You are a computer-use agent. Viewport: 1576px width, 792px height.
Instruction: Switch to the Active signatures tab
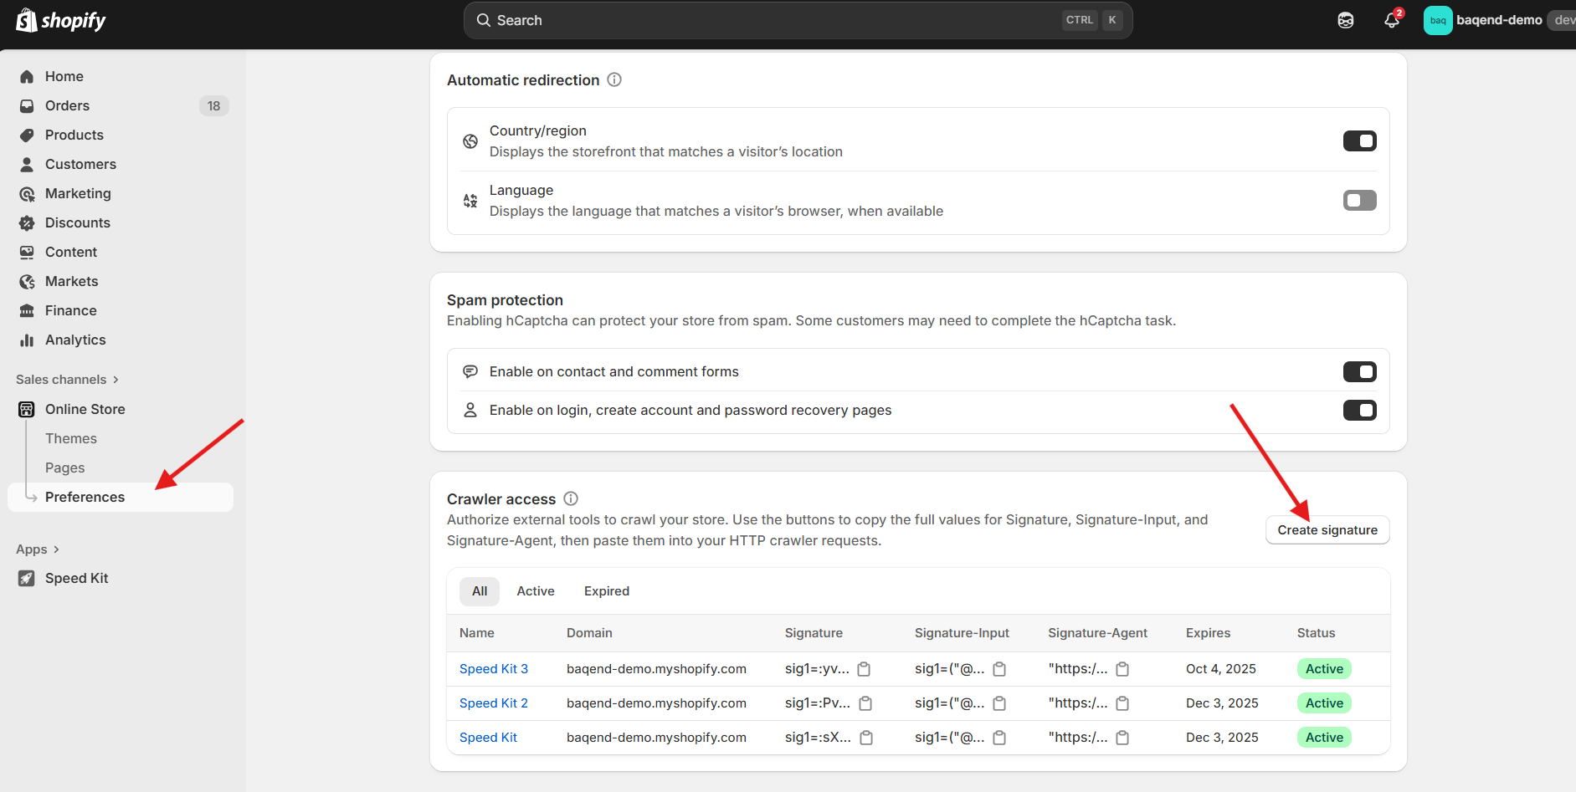tap(535, 591)
